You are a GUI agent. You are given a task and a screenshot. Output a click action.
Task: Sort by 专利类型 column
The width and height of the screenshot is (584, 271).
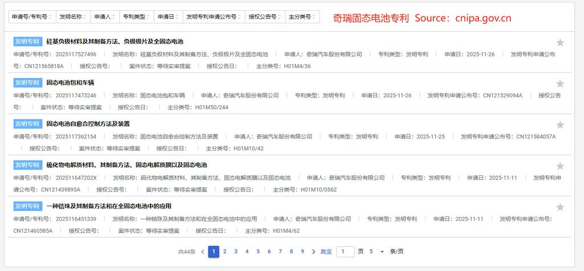click(137, 17)
